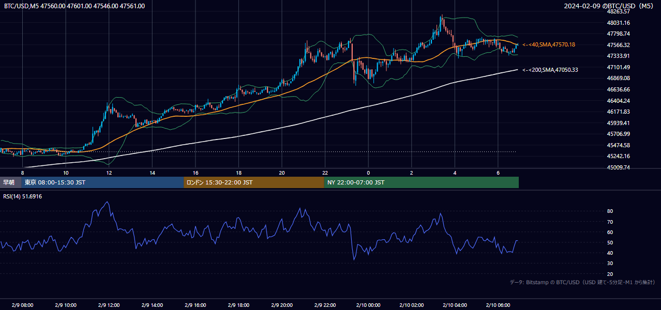Click the bottom time label 2/9 14:00
The width and height of the screenshot is (661, 310).
152,305
